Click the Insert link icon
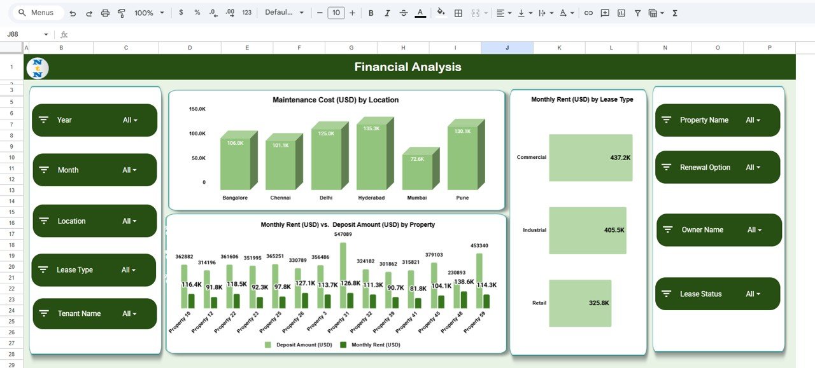The height and width of the screenshot is (368, 815). 588,13
